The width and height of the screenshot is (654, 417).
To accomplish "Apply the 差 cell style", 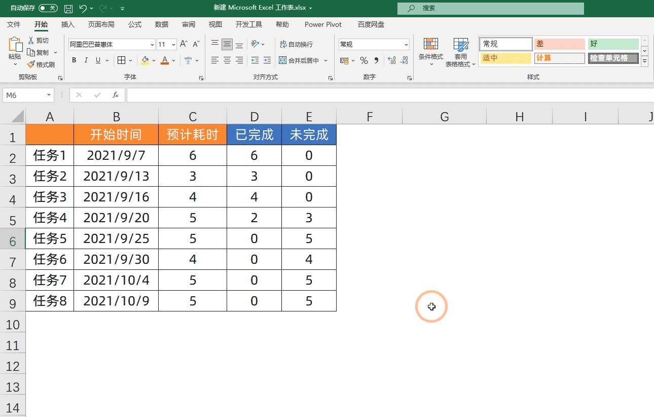I will click(559, 44).
